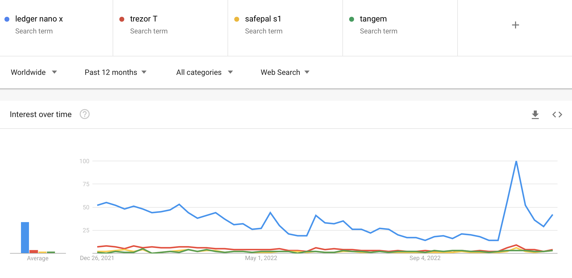Viewport: 572px width, 278px height.
Task: Click the yellow dot beside safepal s1
Action: [x=237, y=19]
